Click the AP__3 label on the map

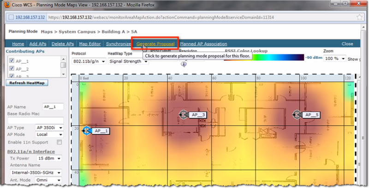click(199, 115)
